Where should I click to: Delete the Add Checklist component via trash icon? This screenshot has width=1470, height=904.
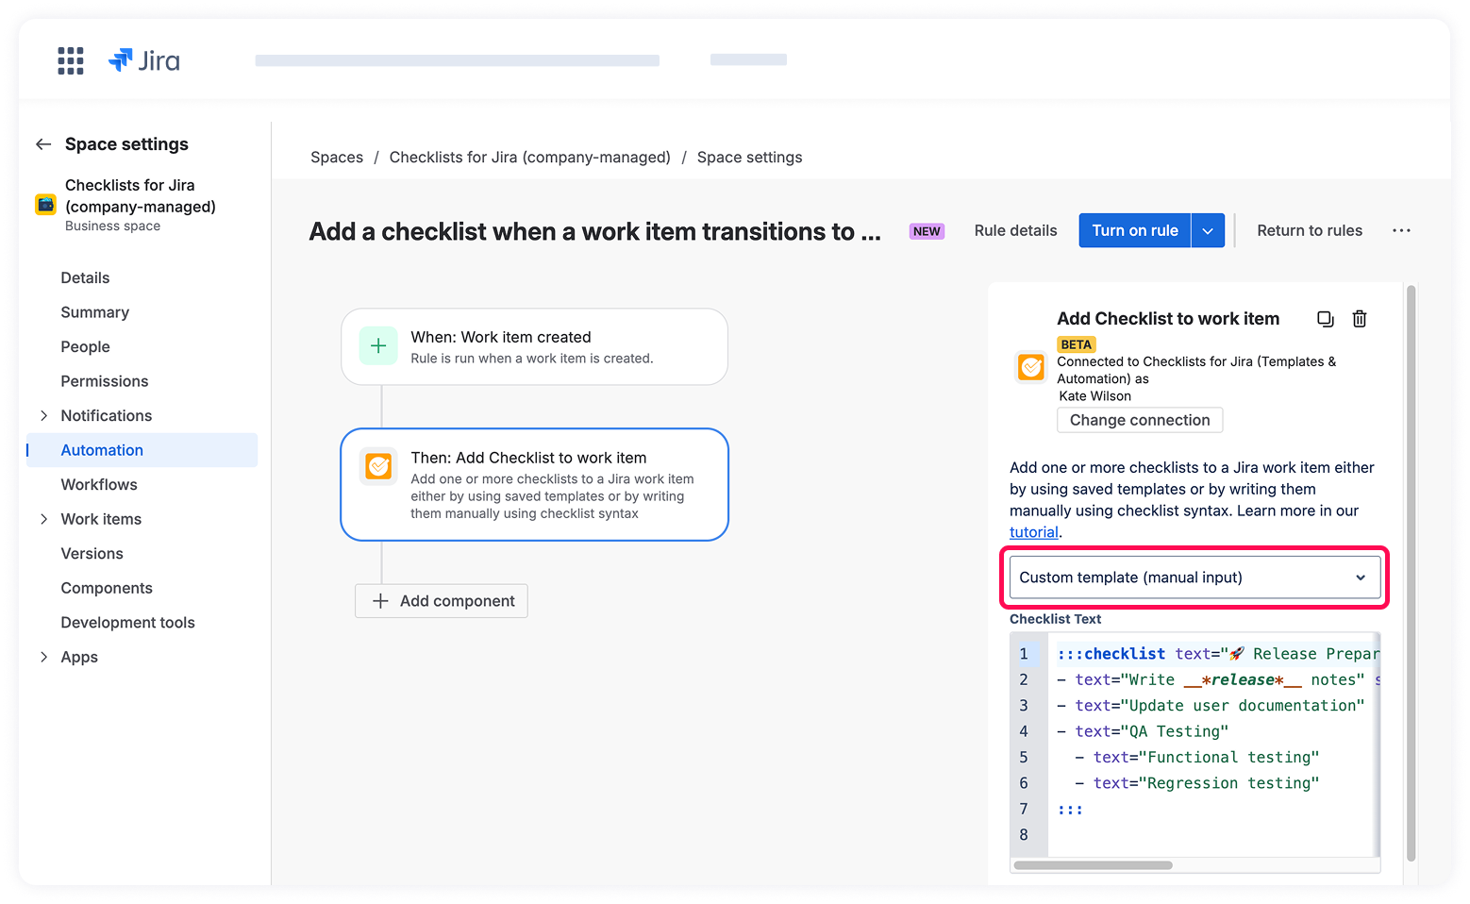click(x=1360, y=319)
